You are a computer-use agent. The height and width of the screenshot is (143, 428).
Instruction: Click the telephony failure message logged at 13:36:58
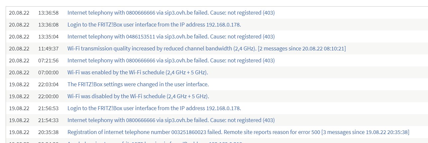point(171,13)
